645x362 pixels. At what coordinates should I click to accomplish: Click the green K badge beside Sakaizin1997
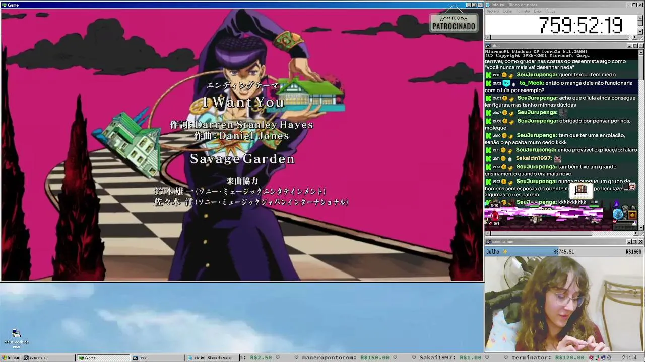(488, 158)
